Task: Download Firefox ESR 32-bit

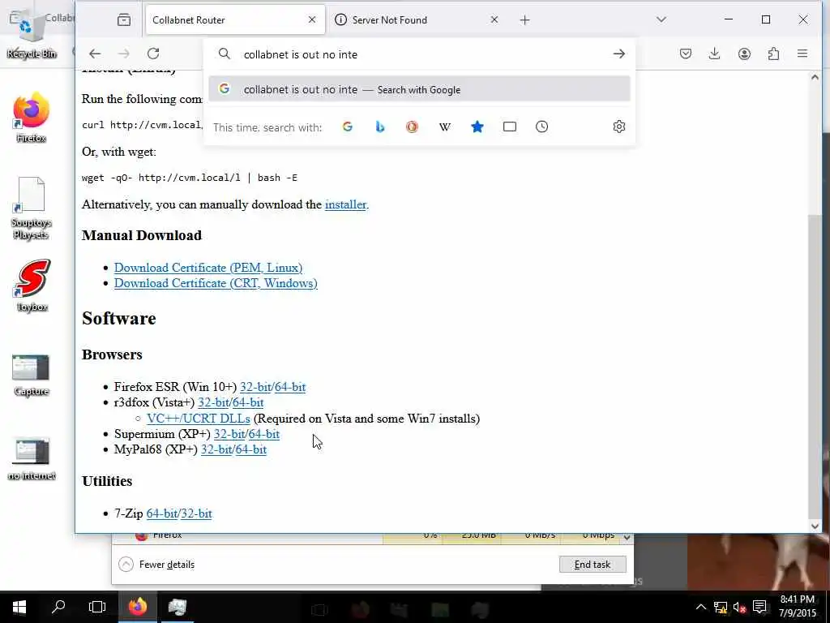Action: click(x=255, y=387)
